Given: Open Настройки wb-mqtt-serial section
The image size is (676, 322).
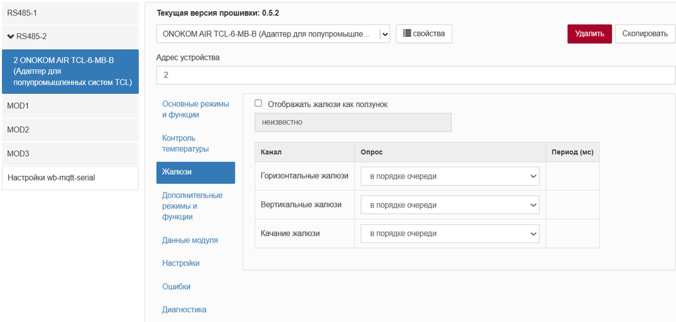Looking at the screenshot, I should (x=70, y=178).
